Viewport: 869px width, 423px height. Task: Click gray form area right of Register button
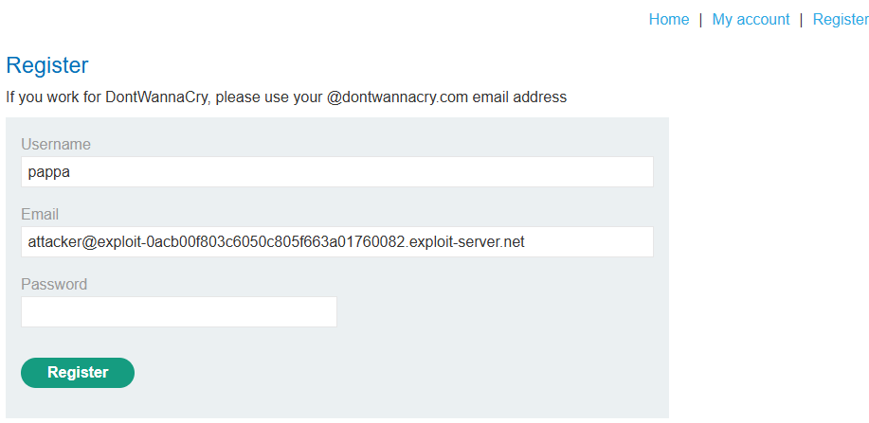click(399, 373)
